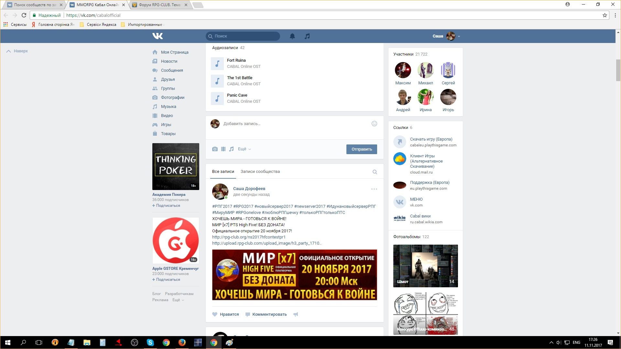621x349 pixels.
Task: Click the share megaphone icon under post
Action: point(296,314)
